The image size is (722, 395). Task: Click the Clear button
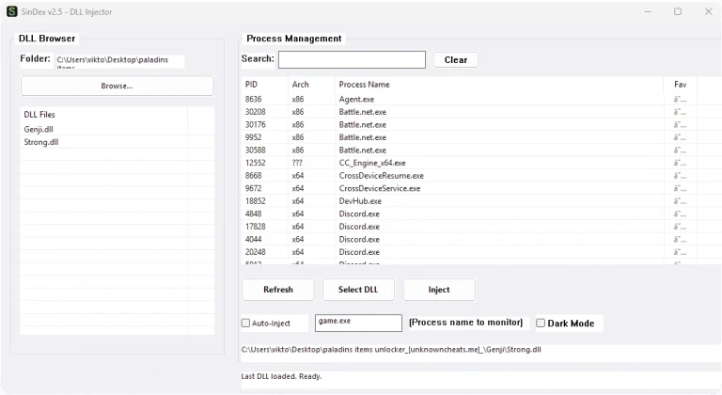[x=456, y=60]
